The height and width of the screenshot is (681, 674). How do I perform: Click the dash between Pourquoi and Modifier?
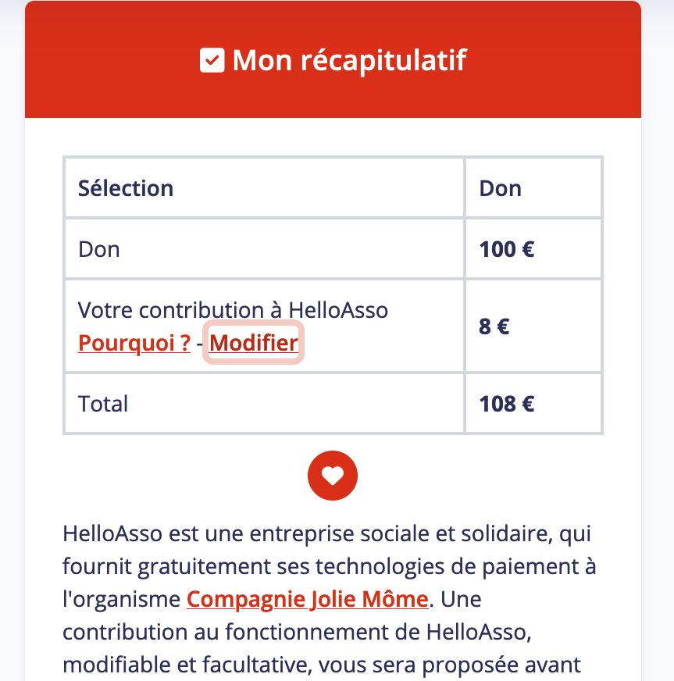coord(200,344)
